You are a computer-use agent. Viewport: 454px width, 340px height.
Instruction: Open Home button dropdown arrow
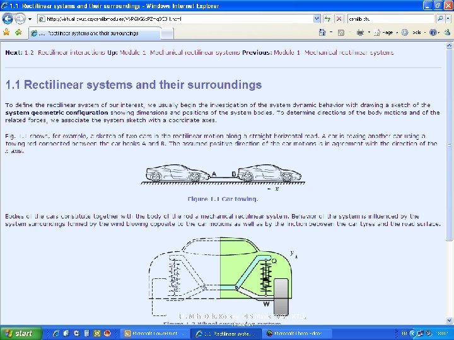pyautogui.click(x=331, y=32)
